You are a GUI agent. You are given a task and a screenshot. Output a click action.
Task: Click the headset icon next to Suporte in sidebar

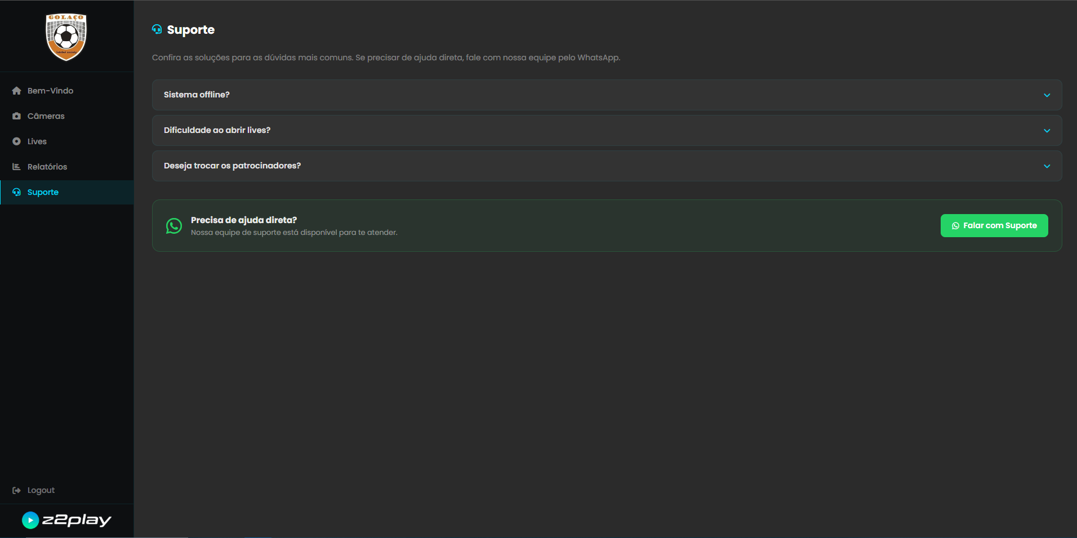[16, 192]
